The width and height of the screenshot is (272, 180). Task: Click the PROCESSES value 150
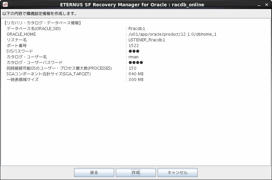pos(132,68)
